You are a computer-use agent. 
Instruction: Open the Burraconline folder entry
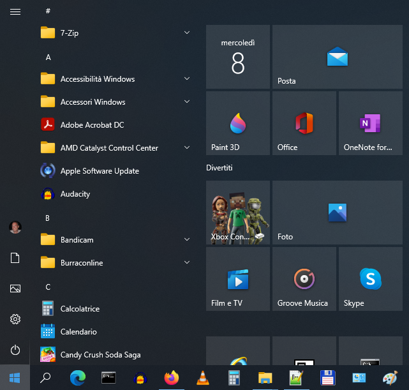(x=116, y=263)
